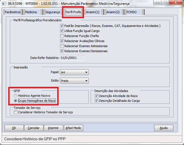184x145 pixels.
Task: Enable Considerar Histórico Tomador de Serviço
Action: 15,112
